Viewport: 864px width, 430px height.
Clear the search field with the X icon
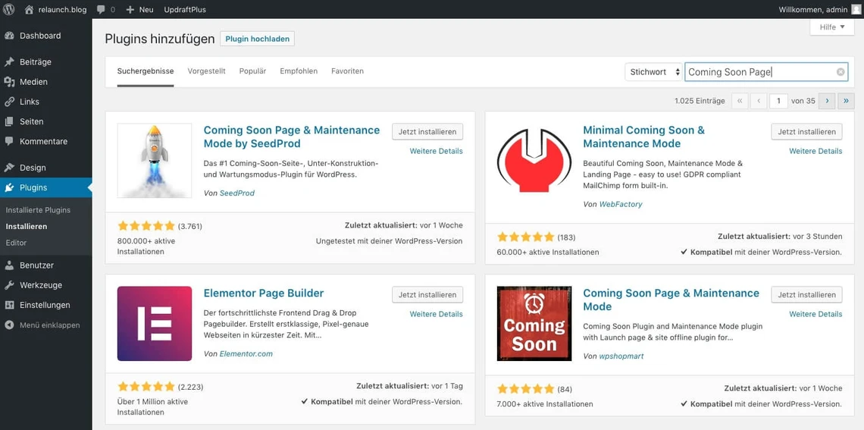pos(841,72)
